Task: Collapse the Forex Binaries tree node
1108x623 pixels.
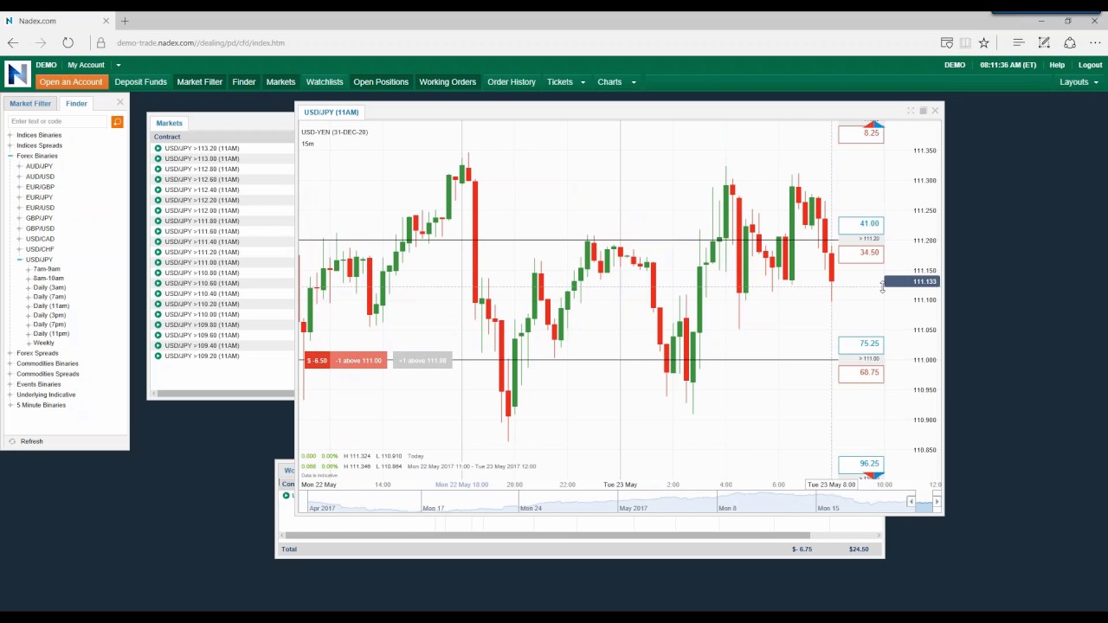Action: click(10, 156)
